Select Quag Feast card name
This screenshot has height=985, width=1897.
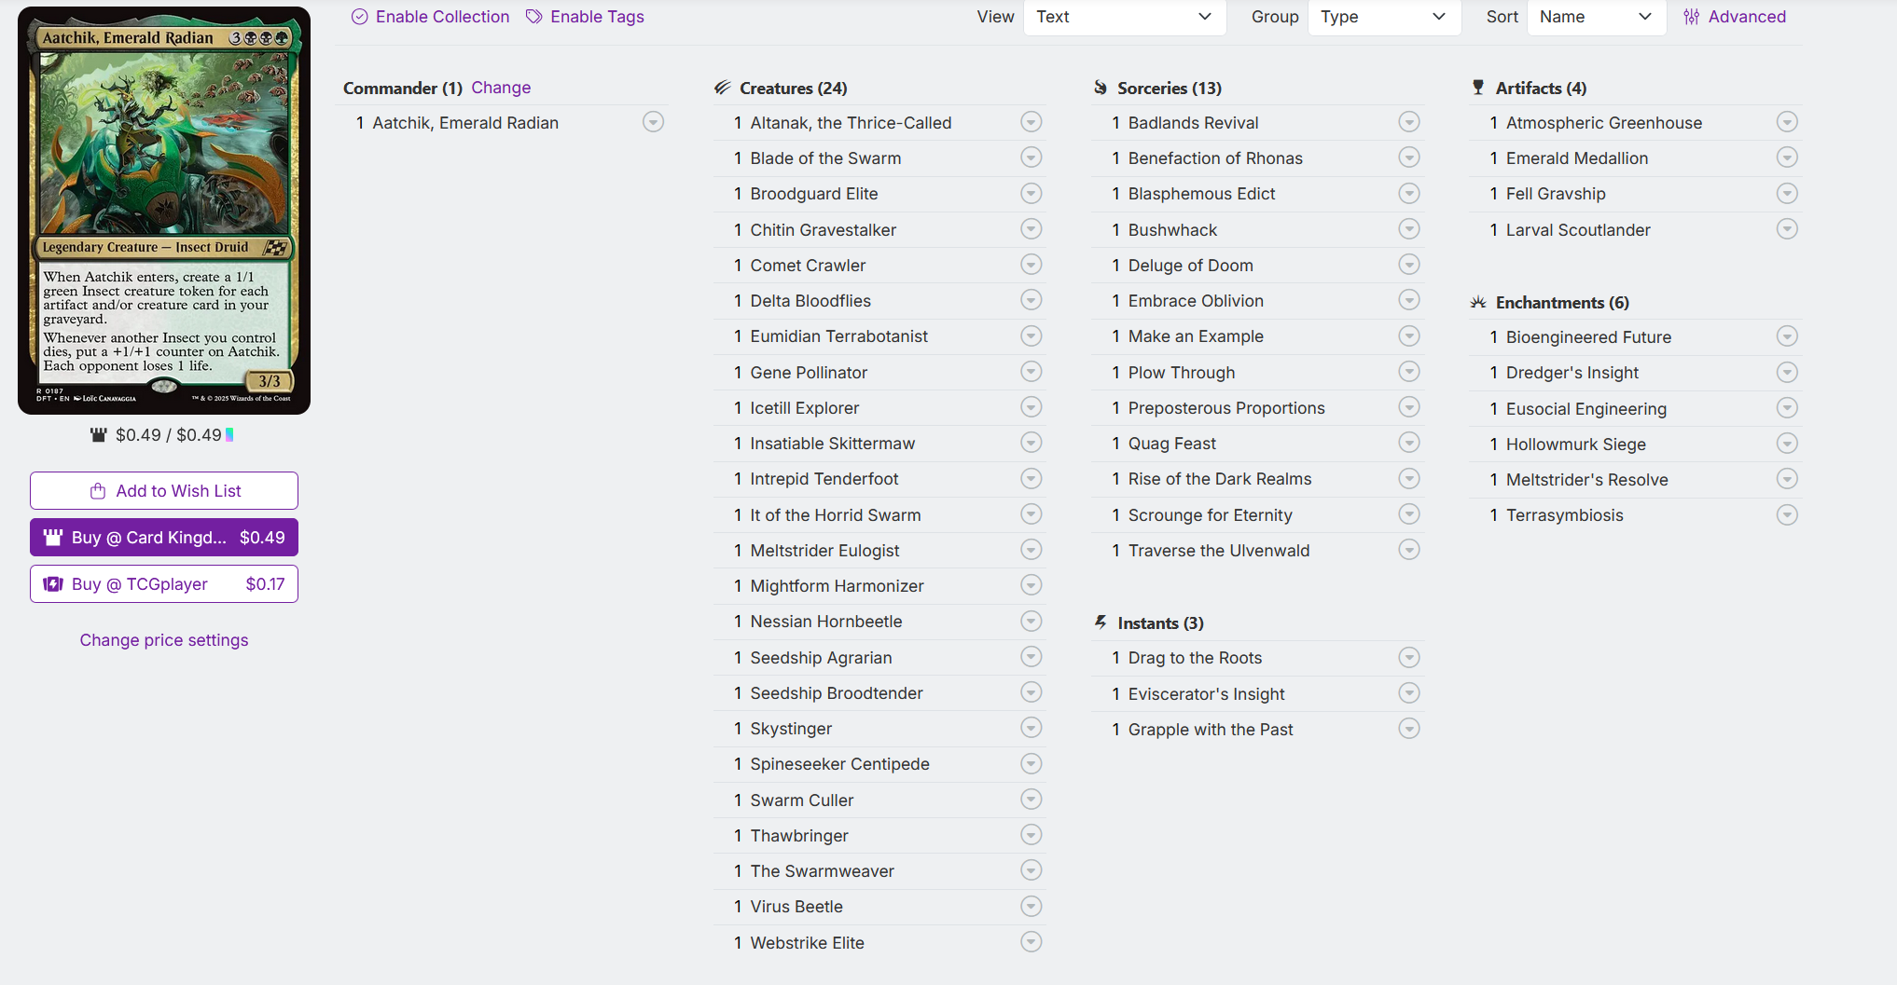pos(1172,444)
